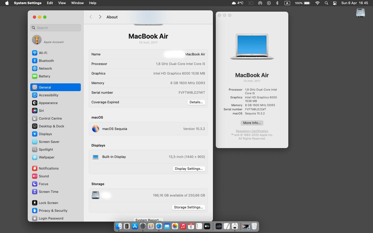Open the Window menu
Viewport: 373px width, 233px height.
[x=77, y=3]
